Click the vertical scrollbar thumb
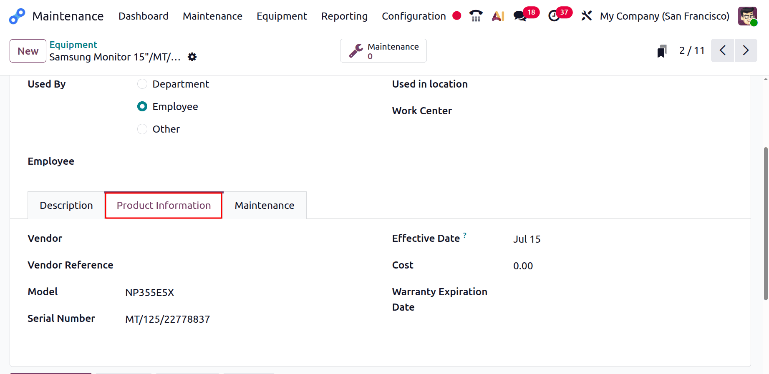 tap(766, 223)
